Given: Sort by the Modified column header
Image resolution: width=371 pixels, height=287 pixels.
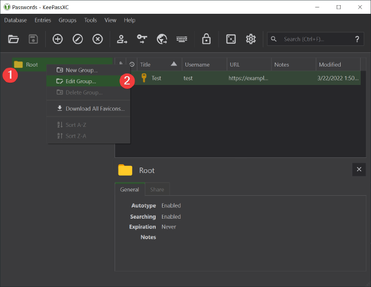Looking at the screenshot, I should coord(338,64).
